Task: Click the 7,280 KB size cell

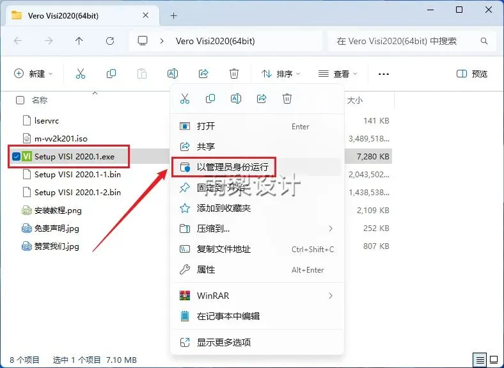Action: [373, 157]
